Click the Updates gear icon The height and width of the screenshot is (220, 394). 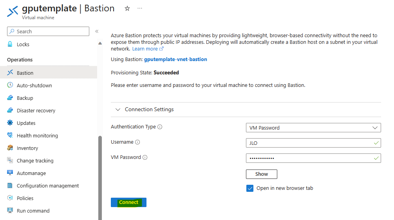point(10,123)
